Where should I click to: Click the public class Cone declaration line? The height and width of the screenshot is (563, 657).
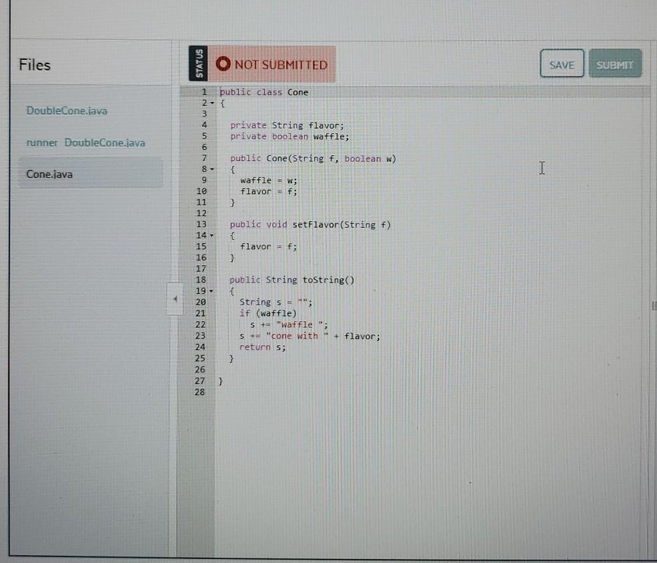point(263,92)
